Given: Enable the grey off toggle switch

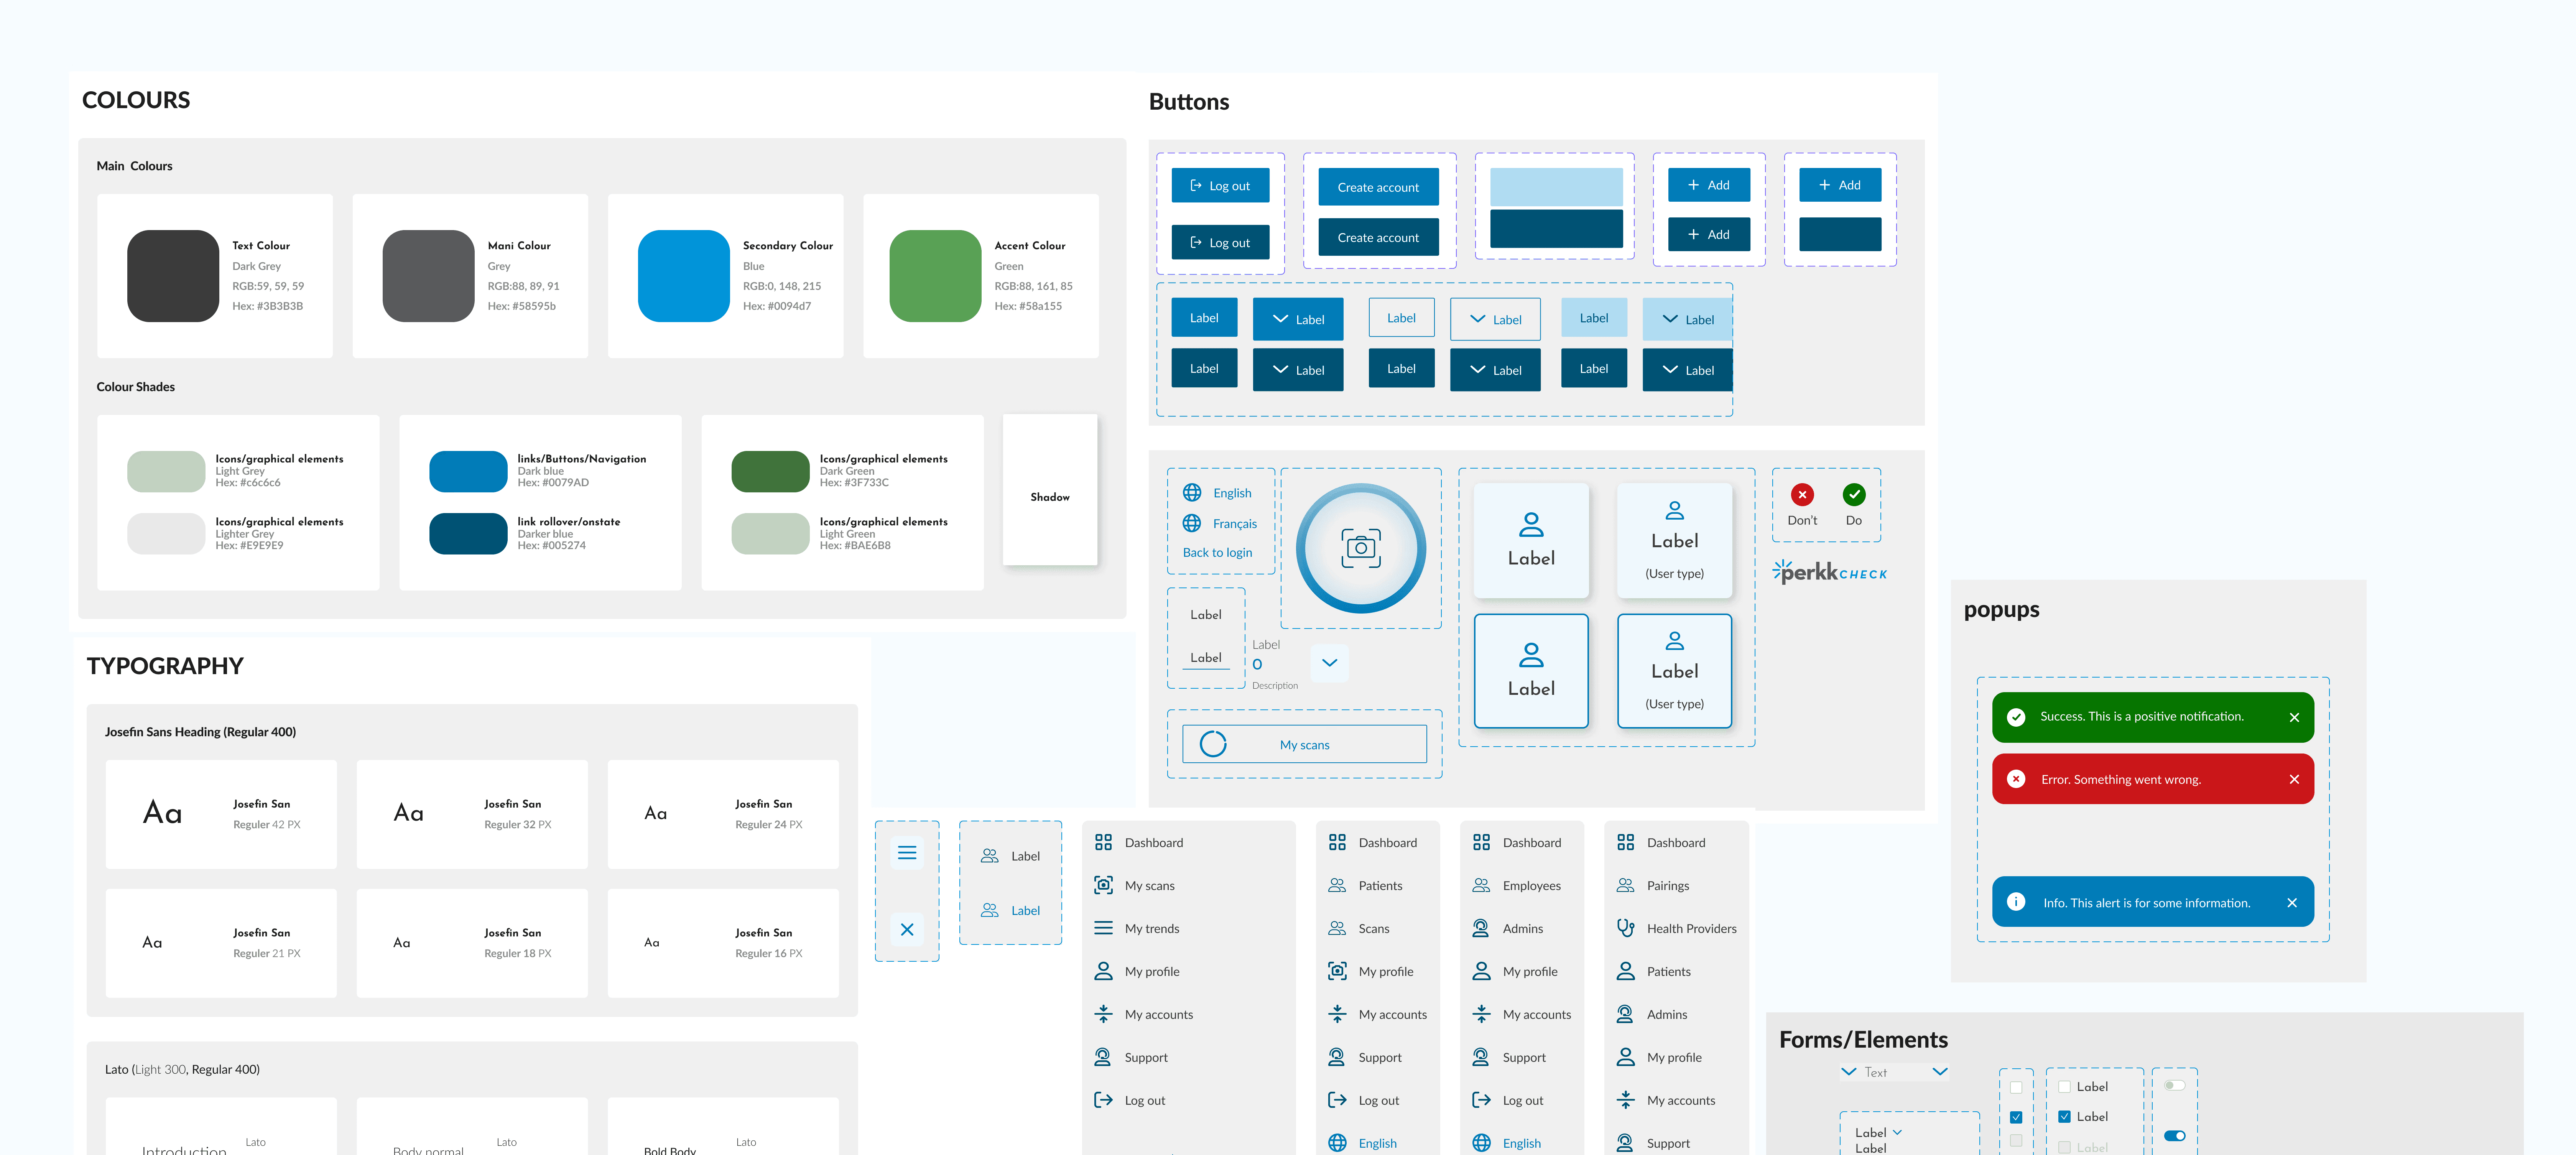Looking at the screenshot, I should pos(2174,1085).
